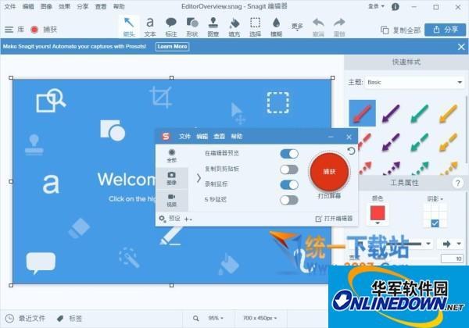Click the Learn More button
This screenshot has width=469, height=328.
point(172,47)
